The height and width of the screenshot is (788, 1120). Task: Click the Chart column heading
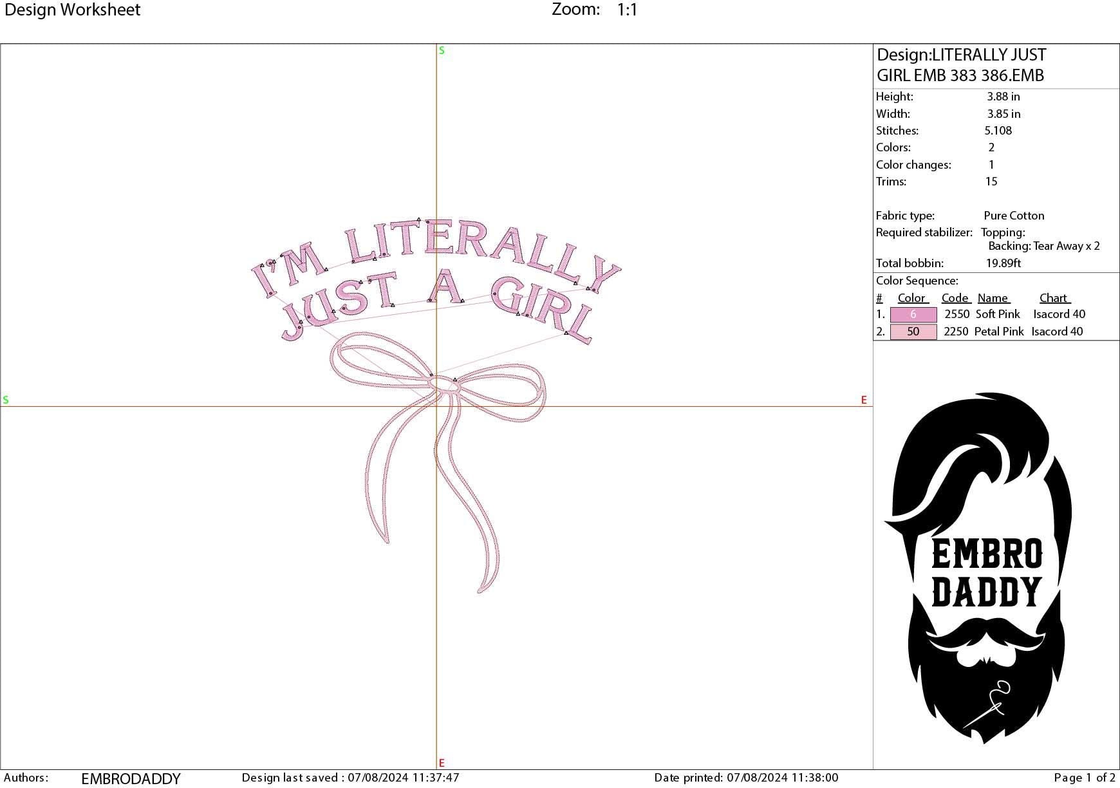[1054, 297]
